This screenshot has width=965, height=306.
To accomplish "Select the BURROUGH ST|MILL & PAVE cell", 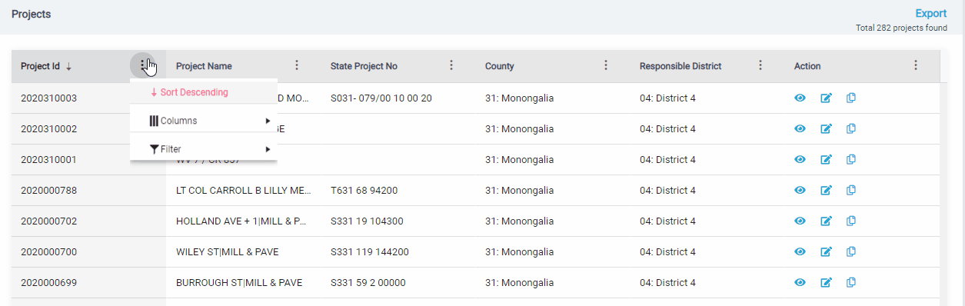I will pos(243,282).
